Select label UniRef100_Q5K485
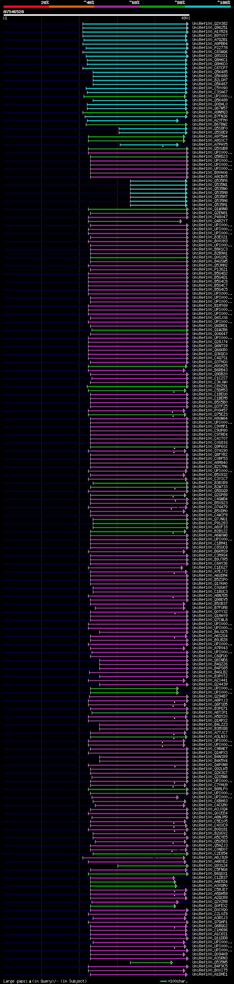Viewport: 234px width, 984px height. click(x=210, y=72)
